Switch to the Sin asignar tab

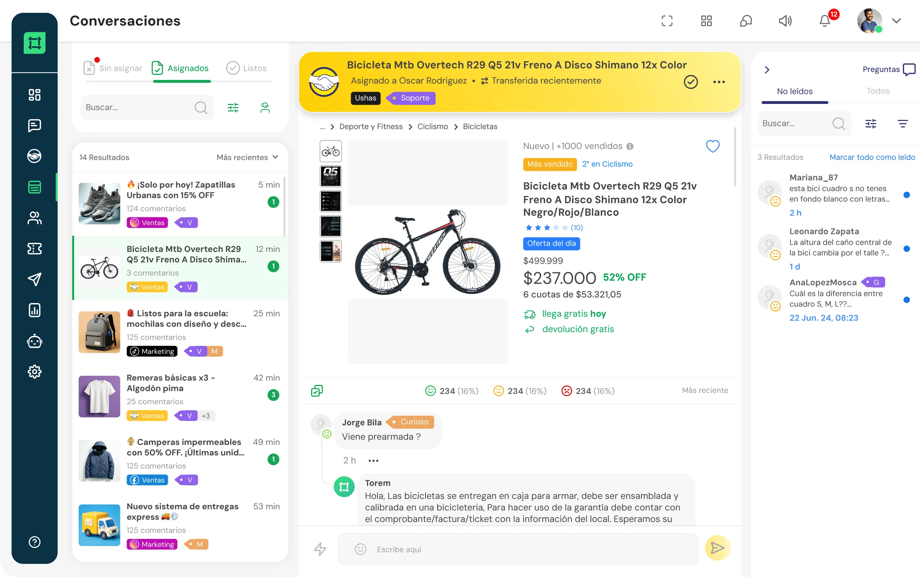113,68
